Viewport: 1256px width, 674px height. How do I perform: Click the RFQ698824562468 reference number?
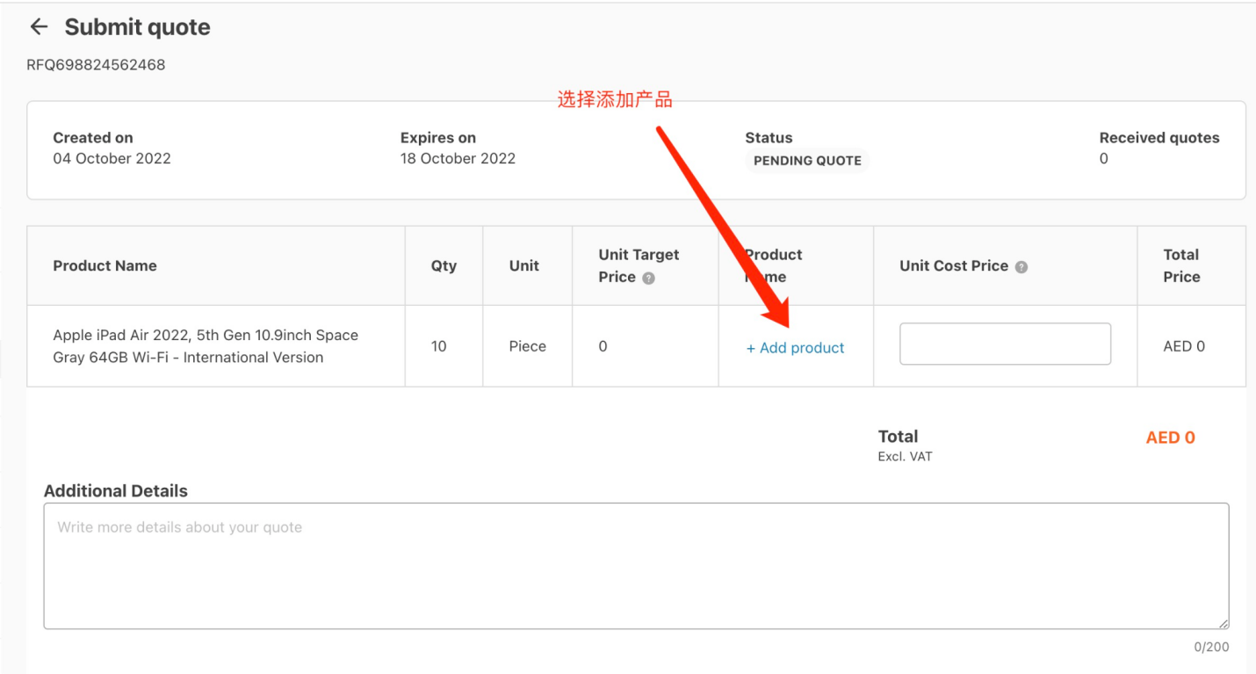click(96, 65)
